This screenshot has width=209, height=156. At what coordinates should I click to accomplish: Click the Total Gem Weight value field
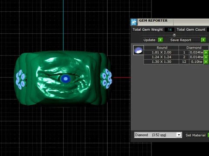(169, 29)
